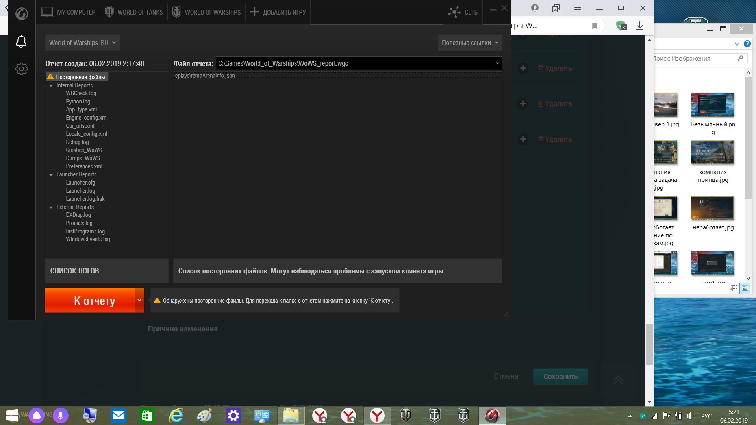Open the notifications bell in WGCheck sidebar
Viewport: 756px width, 425px height.
click(x=21, y=42)
